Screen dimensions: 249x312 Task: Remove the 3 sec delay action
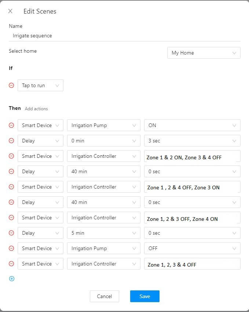pyautogui.click(x=12, y=141)
